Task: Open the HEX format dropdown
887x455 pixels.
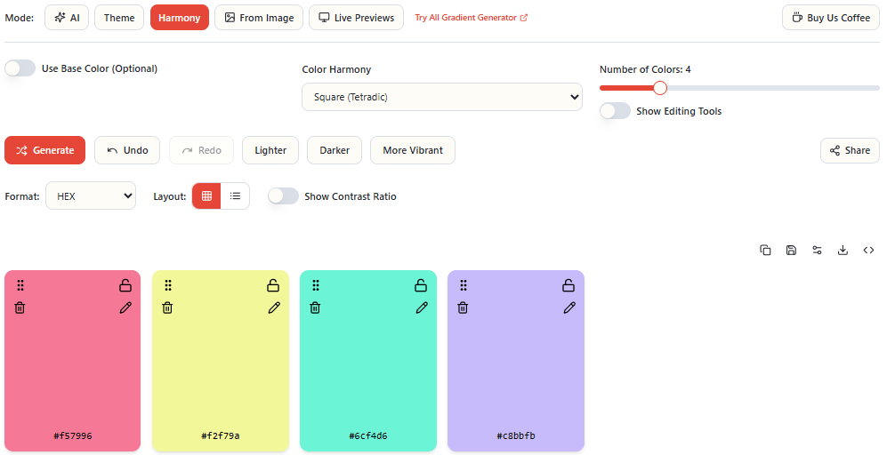Action: 91,196
